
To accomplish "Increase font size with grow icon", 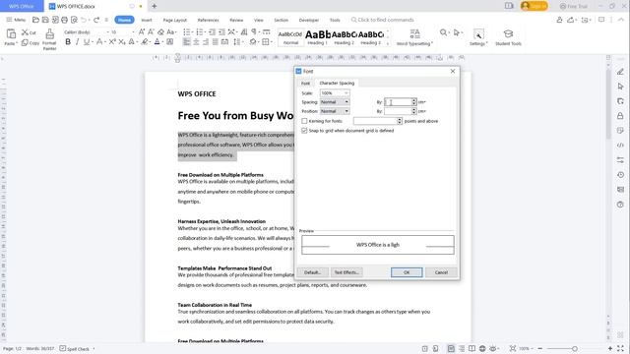I will point(142,32).
